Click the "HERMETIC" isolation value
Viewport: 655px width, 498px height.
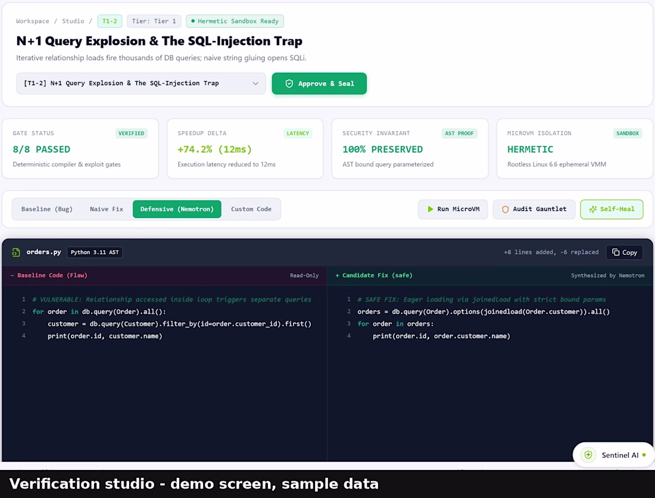click(x=530, y=149)
